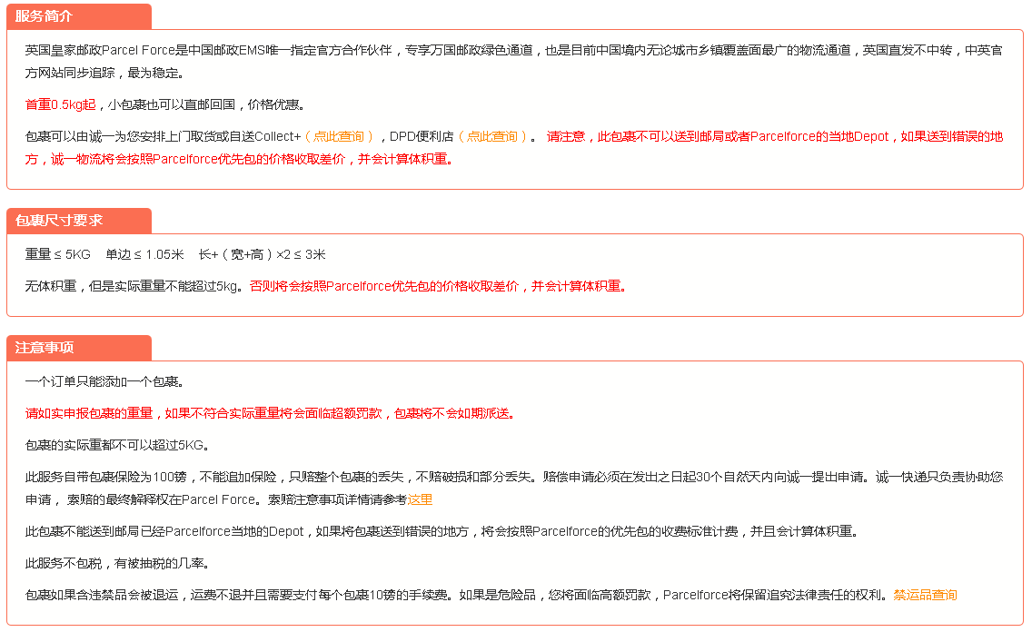Click the text 单边 ≤ 1.05米

coord(144,254)
